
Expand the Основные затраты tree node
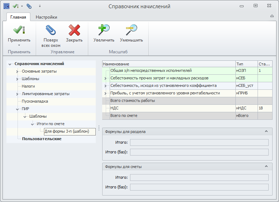(17, 72)
